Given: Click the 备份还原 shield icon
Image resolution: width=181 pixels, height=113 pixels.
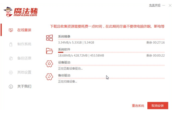Looking at the screenshot, I should click(x=11, y=58).
